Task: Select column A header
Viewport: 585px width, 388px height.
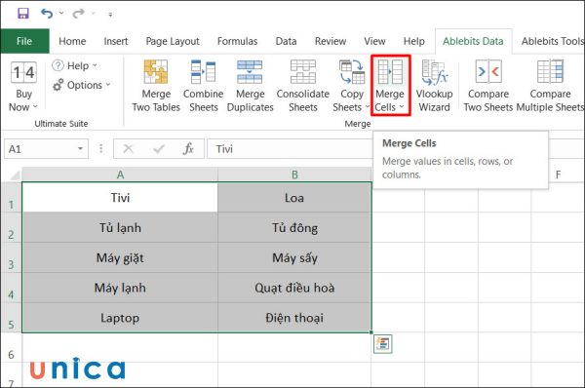Action: 120,175
